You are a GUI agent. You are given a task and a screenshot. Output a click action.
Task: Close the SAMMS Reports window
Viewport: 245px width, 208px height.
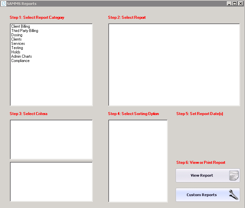[x=241, y=3]
